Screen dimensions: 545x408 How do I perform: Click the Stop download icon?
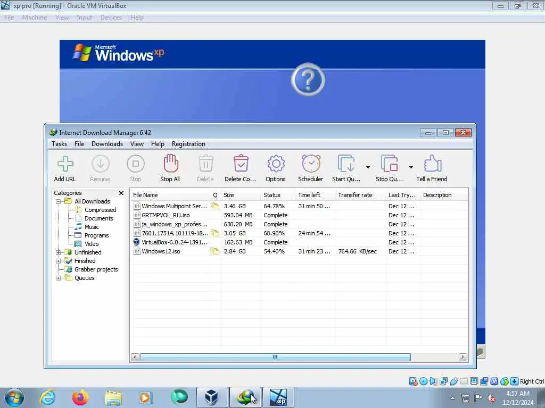(x=136, y=164)
